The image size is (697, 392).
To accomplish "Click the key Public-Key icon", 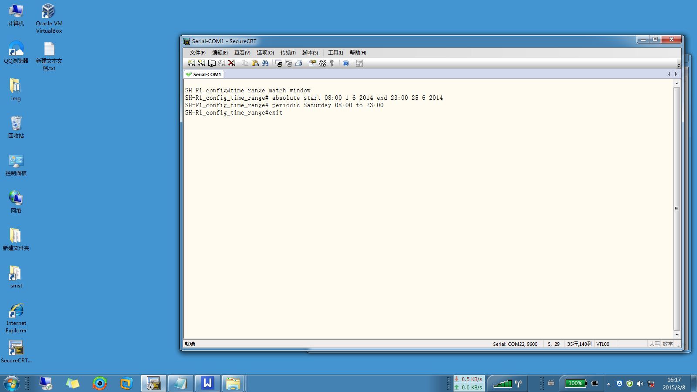I will 332,63.
